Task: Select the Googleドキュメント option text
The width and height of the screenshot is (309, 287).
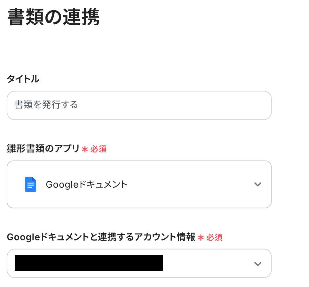Action: click(87, 184)
